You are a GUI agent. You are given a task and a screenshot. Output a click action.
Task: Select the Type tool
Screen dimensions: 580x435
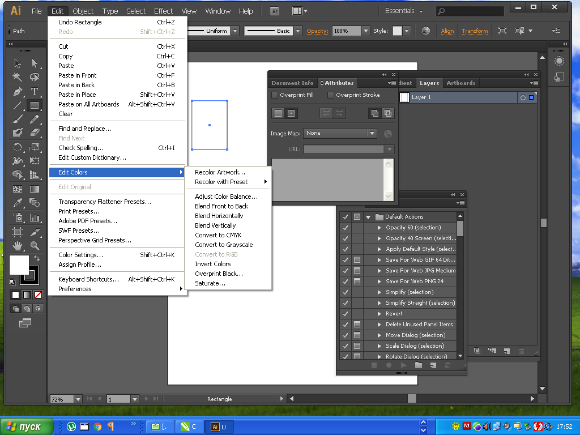point(35,91)
